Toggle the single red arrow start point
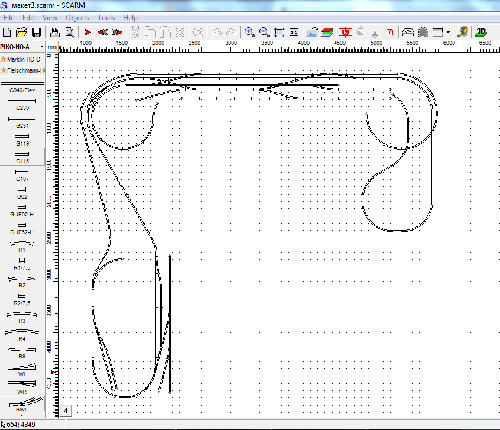Image resolution: width=500 pixels, height=430 pixels. coord(87,32)
